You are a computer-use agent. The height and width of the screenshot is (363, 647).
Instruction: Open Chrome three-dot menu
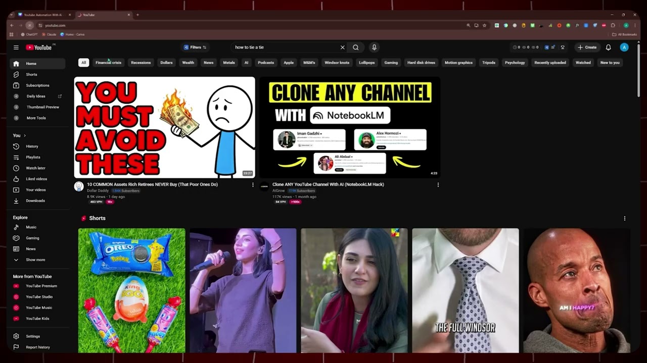click(x=634, y=25)
